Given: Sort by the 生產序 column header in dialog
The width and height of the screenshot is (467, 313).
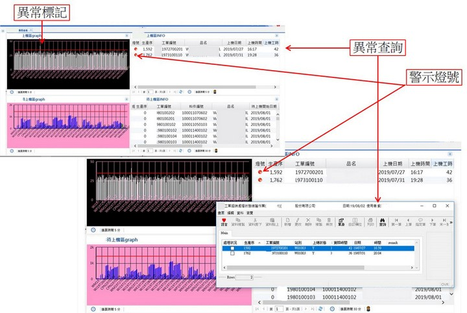Looking at the screenshot, I should (250, 242).
